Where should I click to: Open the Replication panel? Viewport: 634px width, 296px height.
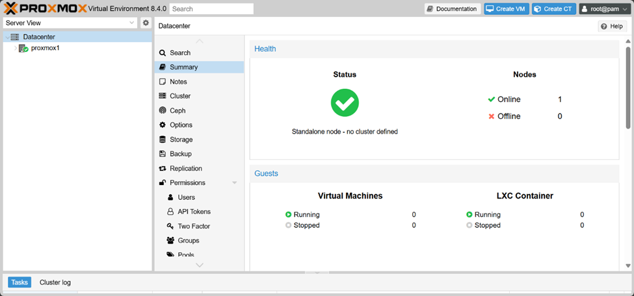pyautogui.click(x=185, y=168)
